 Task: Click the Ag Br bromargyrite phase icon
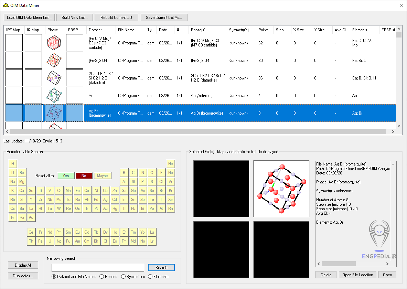click(54, 113)
